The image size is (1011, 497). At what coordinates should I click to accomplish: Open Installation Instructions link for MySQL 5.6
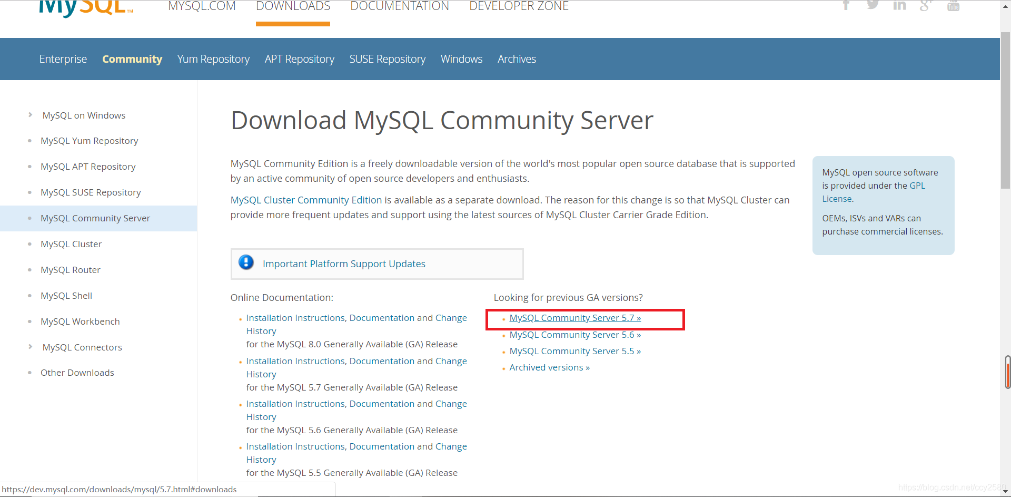(x=356, y=404)
